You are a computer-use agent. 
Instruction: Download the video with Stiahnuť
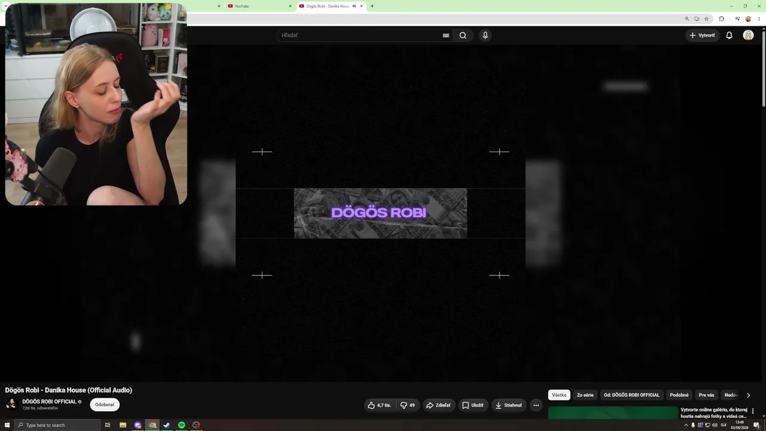(509, 405)
